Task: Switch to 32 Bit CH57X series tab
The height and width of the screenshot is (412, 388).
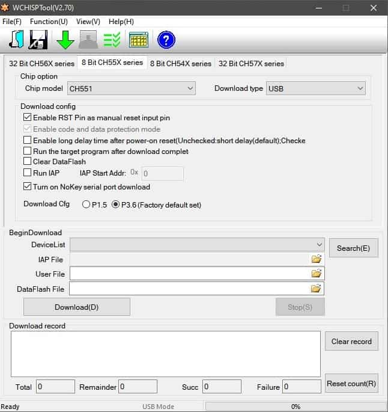Action: tap(251, 64)
